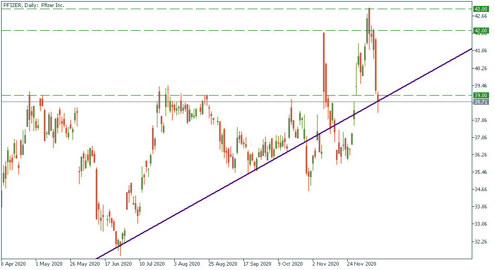This screenshot has width=495, height=270.
Task: Select the 10 Jul 2020 date label
Action: 152,265
